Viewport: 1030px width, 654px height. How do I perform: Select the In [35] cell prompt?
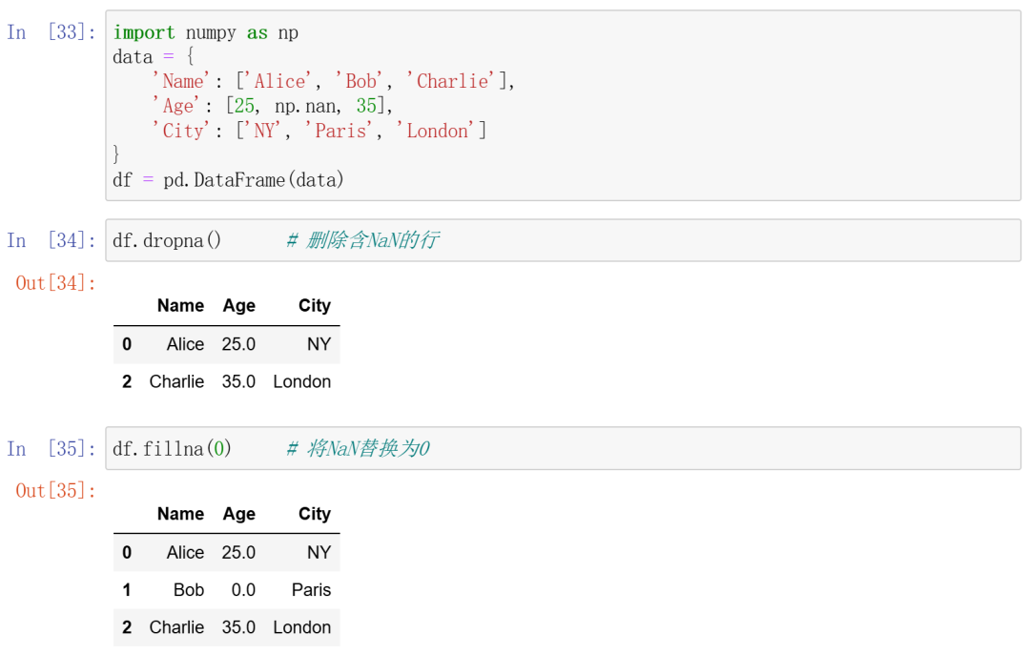tap(51, 448)
